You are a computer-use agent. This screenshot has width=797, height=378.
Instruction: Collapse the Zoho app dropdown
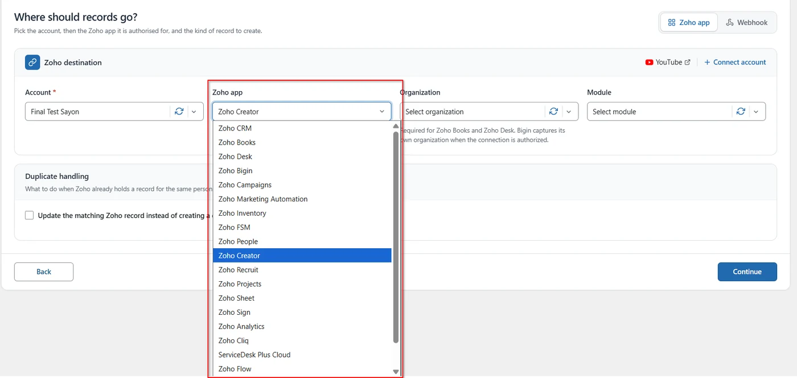tap(381, 112)
